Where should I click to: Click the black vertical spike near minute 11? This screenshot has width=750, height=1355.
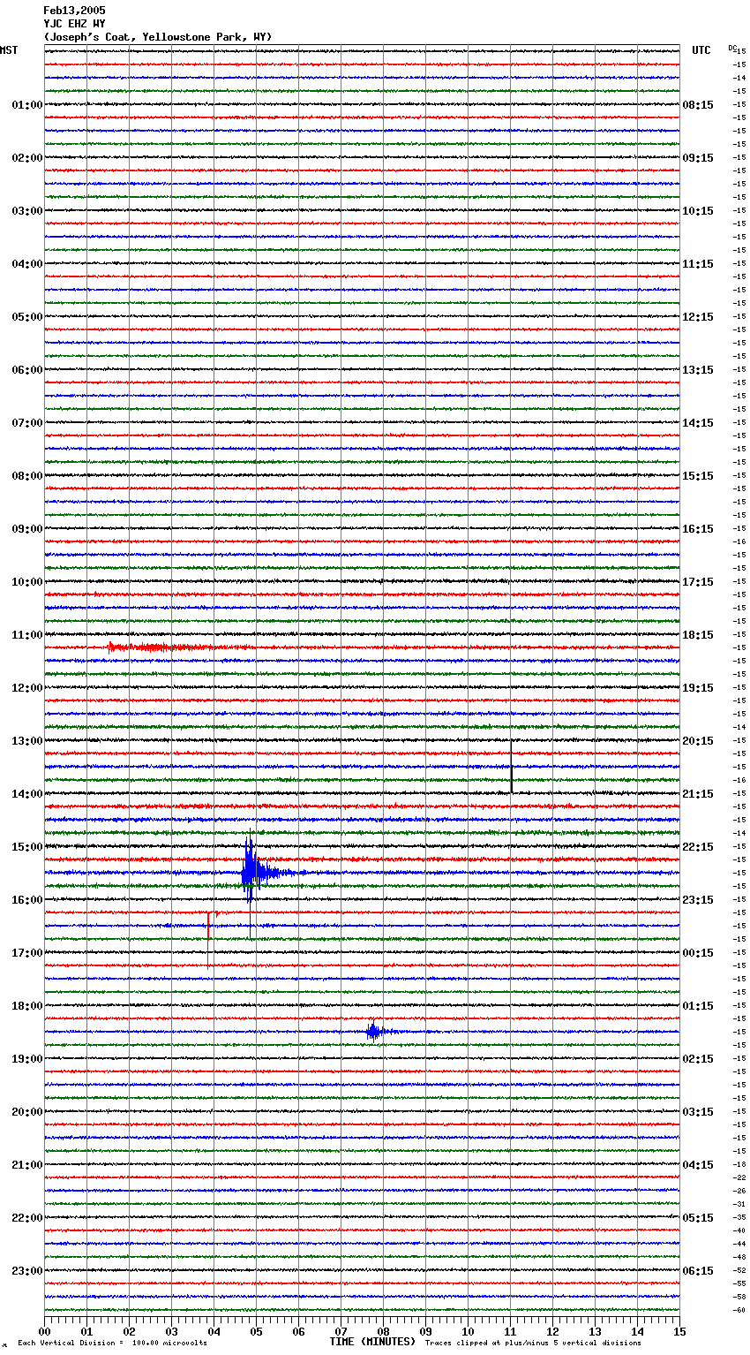pos(512,767)
